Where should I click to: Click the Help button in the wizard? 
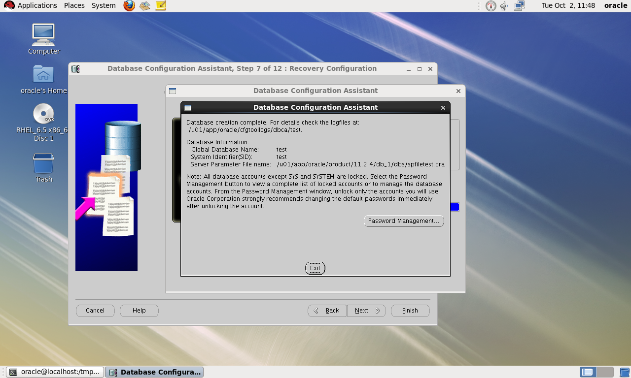pyautogui.click(x=139, y=311)
